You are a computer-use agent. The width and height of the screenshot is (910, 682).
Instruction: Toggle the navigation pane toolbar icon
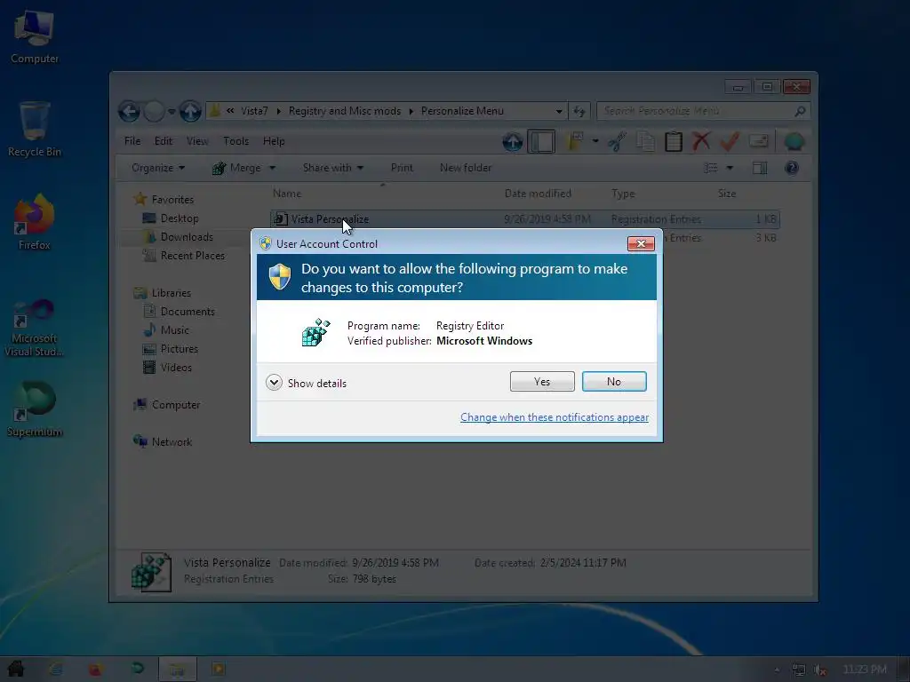pyautogui.click(x=541, y=141)
